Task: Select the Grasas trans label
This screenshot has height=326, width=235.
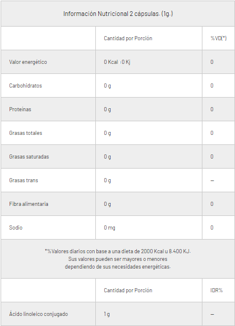Action: pos(24,180)
